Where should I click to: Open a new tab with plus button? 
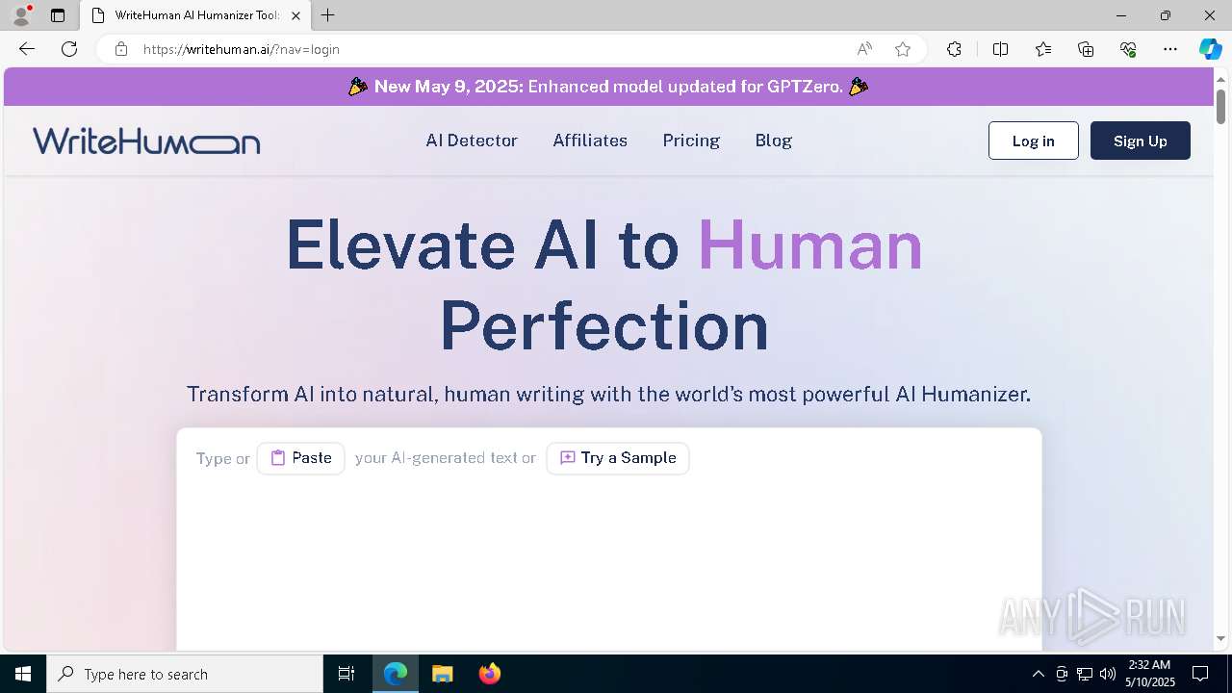click(328, 15)
